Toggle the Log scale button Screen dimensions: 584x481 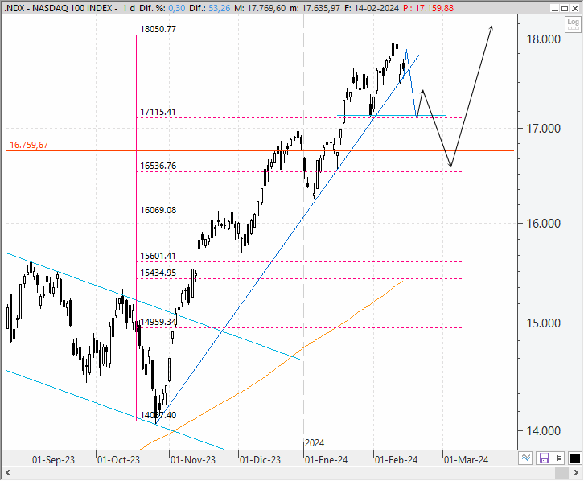(x=573, y=25)
